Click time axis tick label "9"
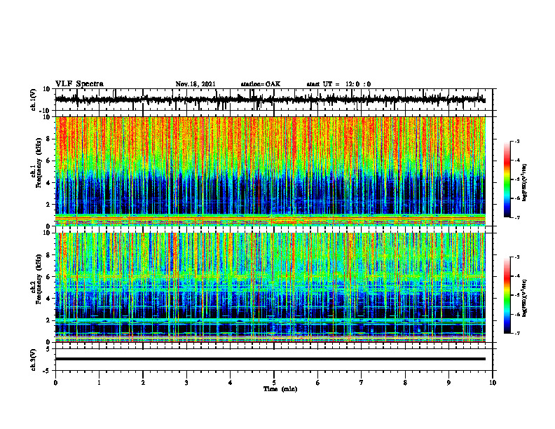The image size is (555, 429). (x=448, y=383)
